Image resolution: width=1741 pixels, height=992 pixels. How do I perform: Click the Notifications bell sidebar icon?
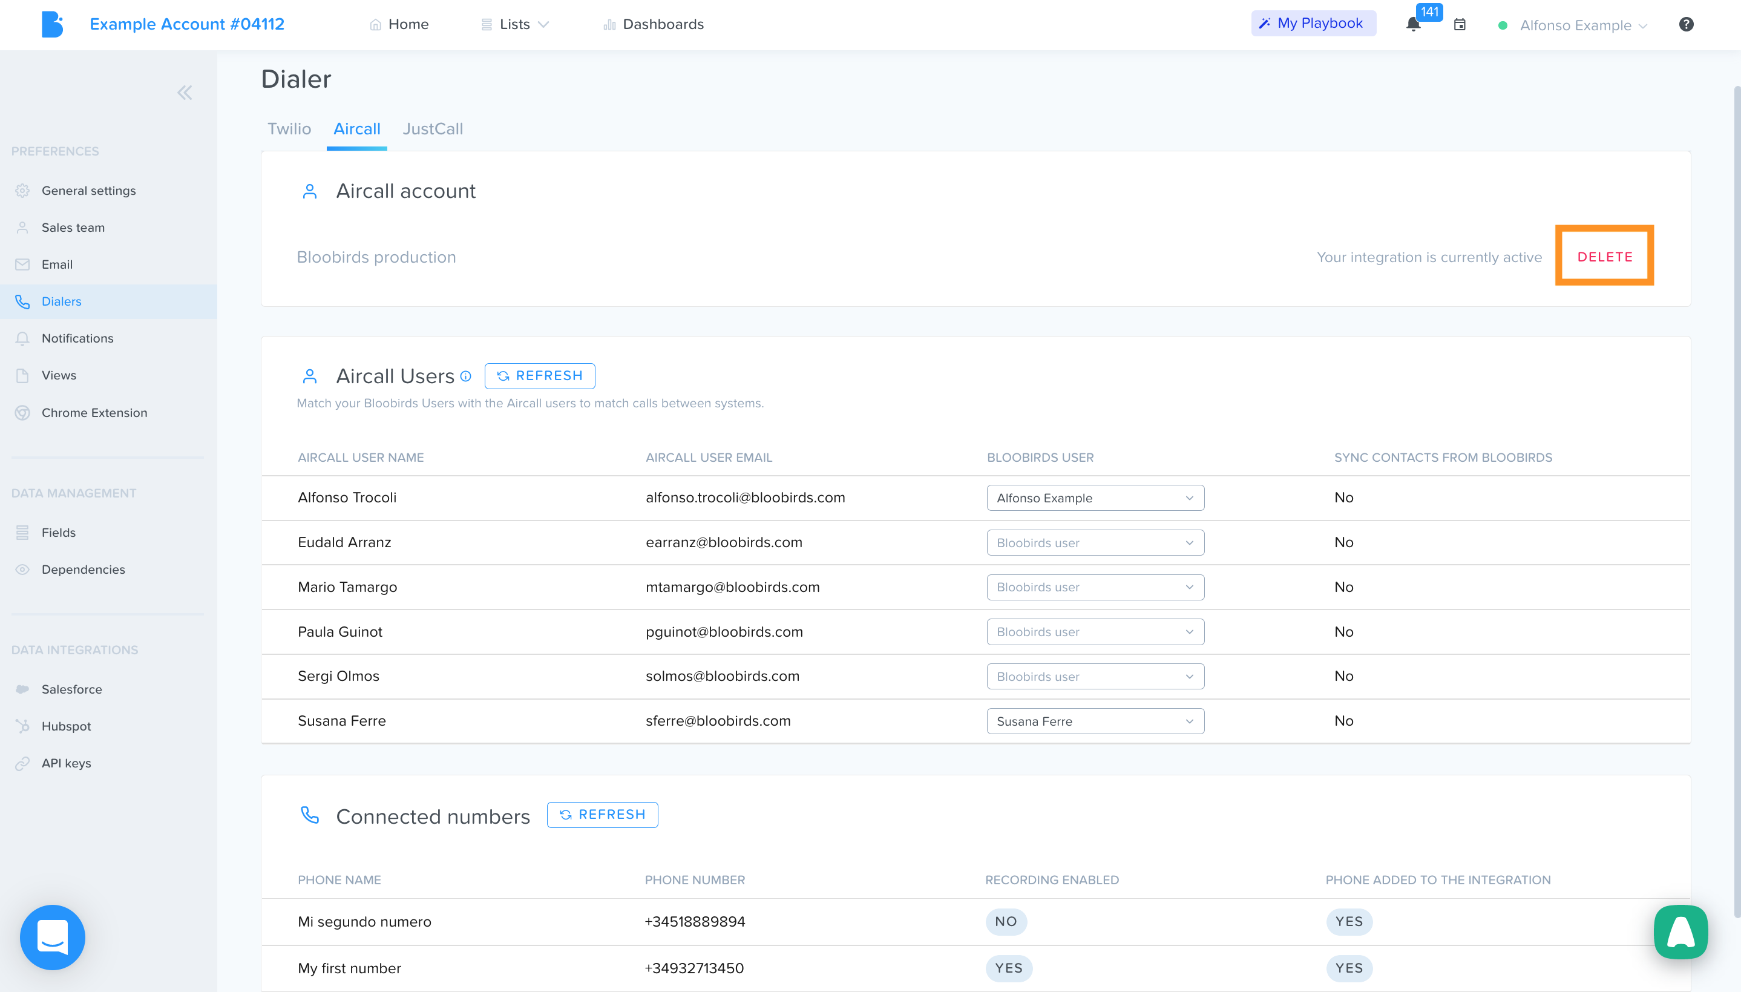tap(22, 338)
